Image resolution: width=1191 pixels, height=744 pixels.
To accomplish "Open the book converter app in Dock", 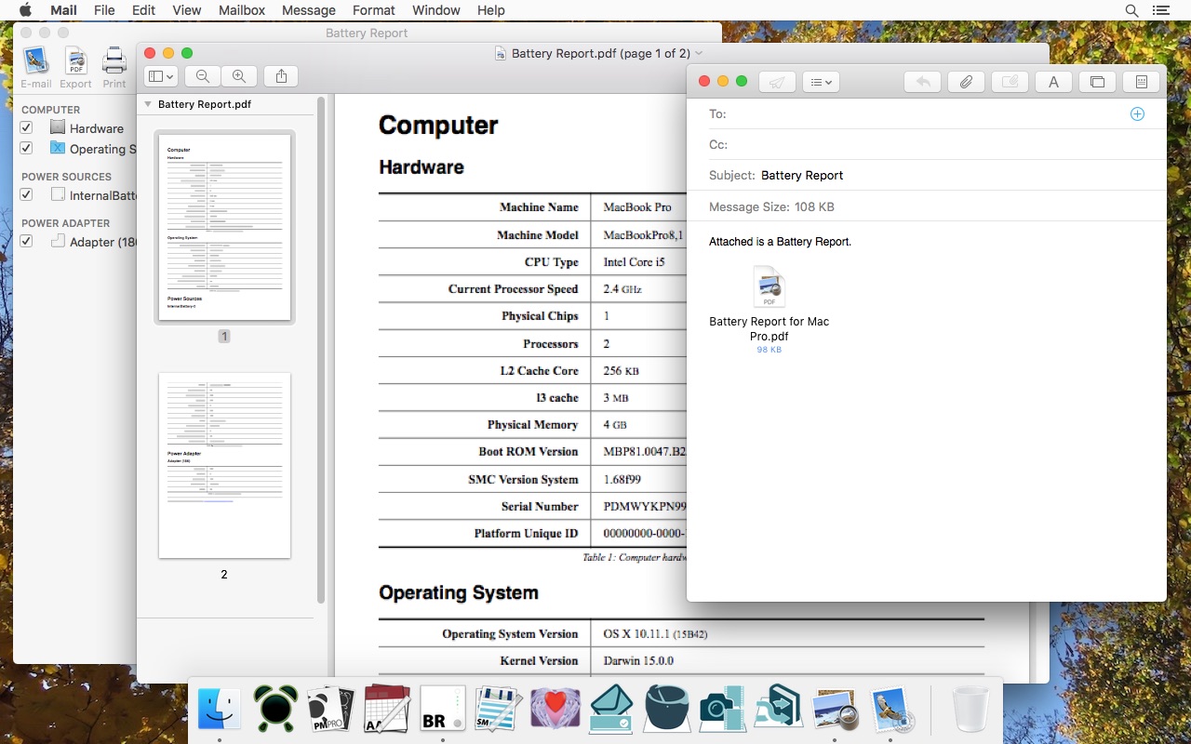I will [x=779, y=710].
